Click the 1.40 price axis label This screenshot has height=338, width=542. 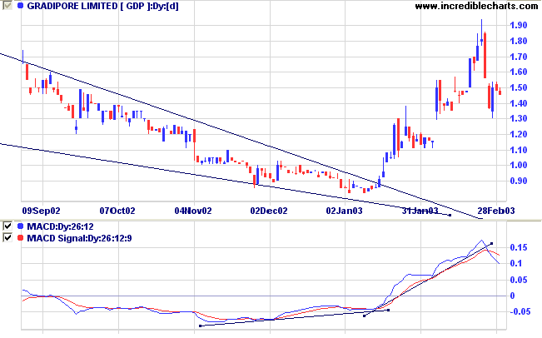[519, 103]
